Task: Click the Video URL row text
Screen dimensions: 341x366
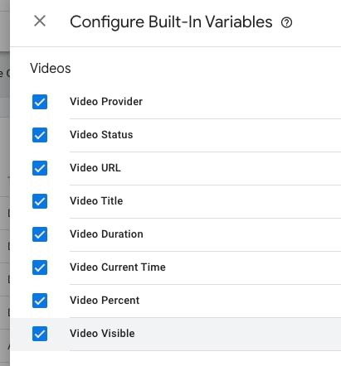Action: (95, 168)
